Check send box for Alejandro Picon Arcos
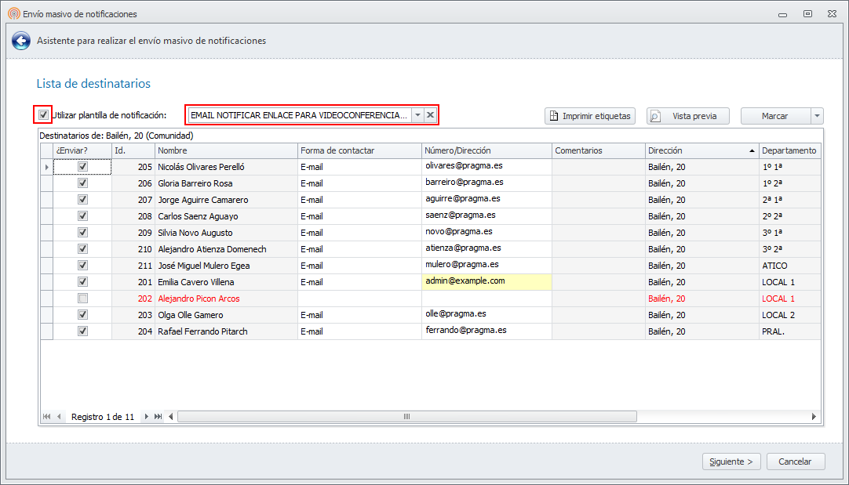This screenshot has height=485, width=849. [x=82, y=298]
